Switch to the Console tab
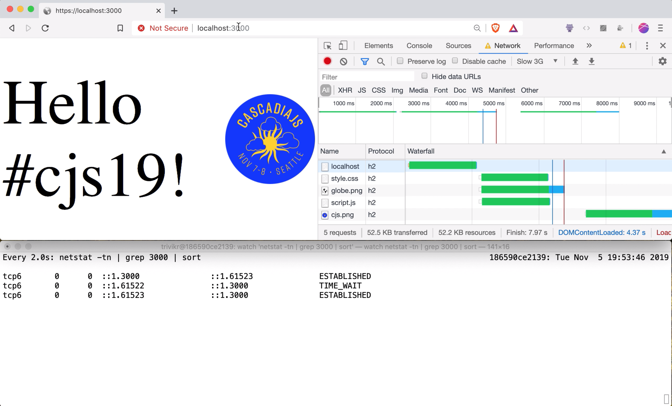This screenshot has height=406, width=672. coord(419,46)
